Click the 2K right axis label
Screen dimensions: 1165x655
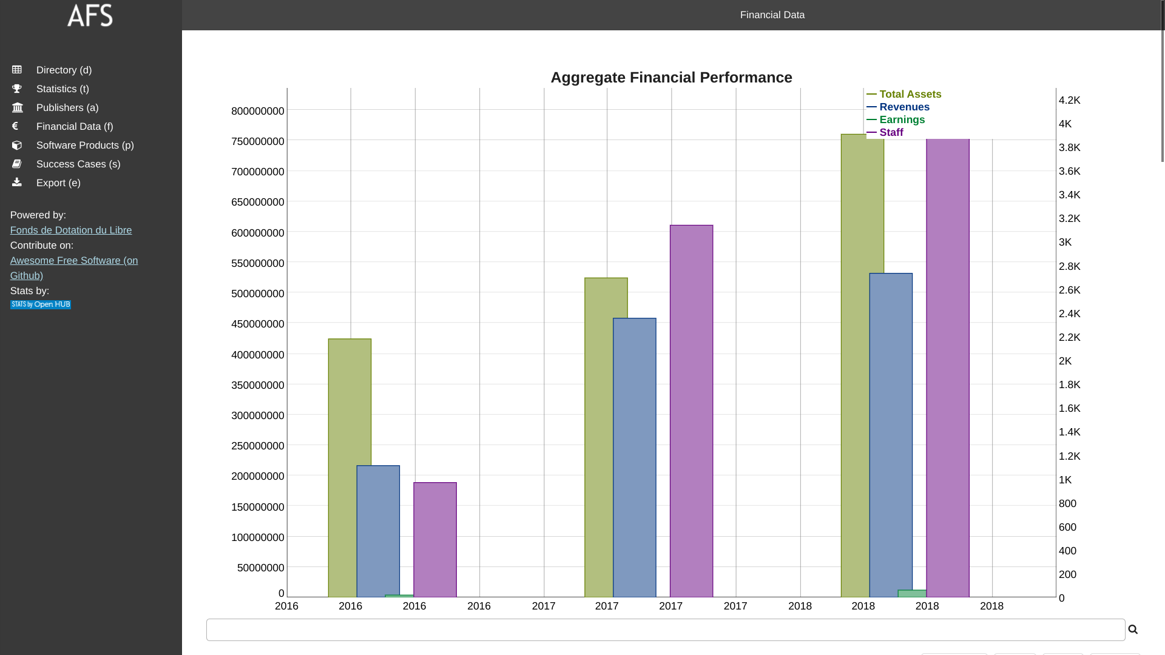pos(1065,361)
